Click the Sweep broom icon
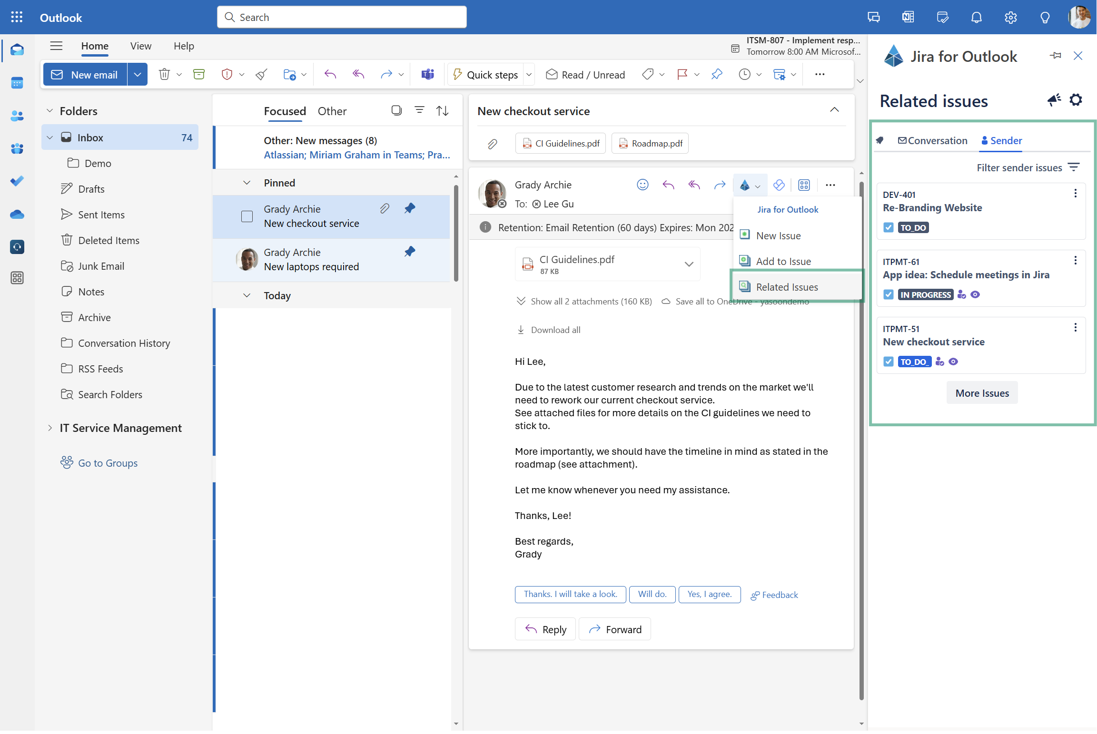The height and width of the screenshot is (734, 1097). click(261, 75)
